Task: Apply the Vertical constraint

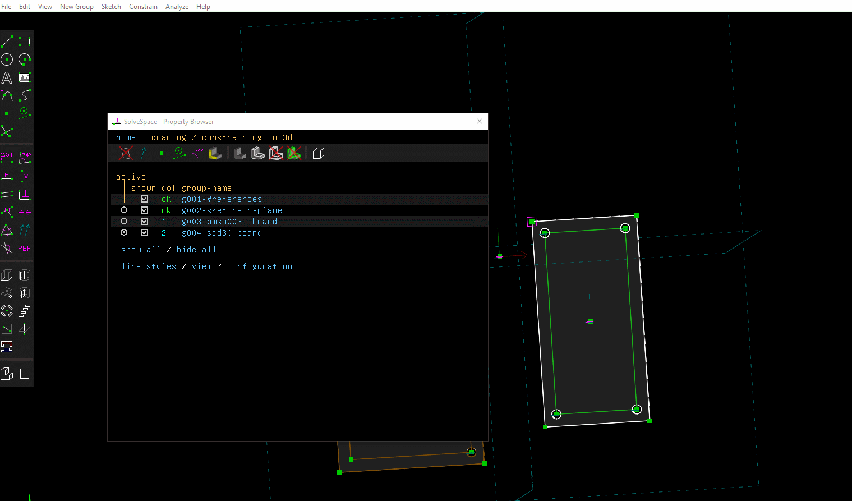Action: click(x=24, y=176)
